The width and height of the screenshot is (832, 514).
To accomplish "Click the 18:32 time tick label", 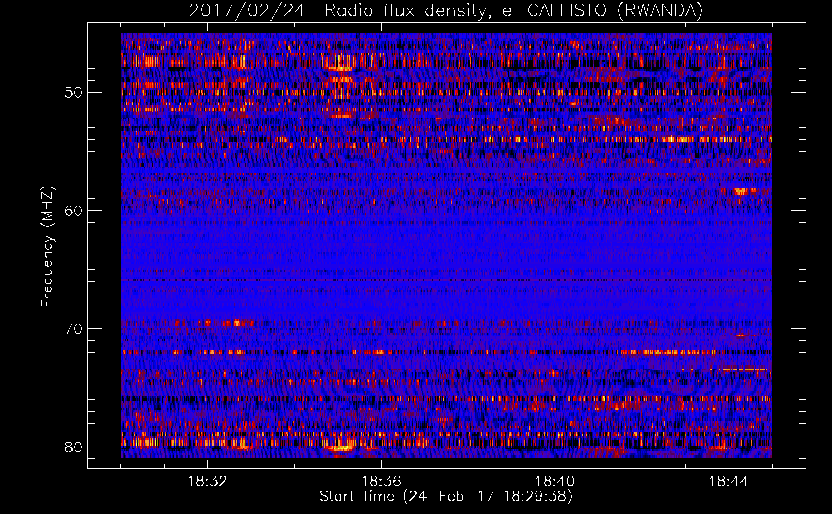I will pos(207,482).
